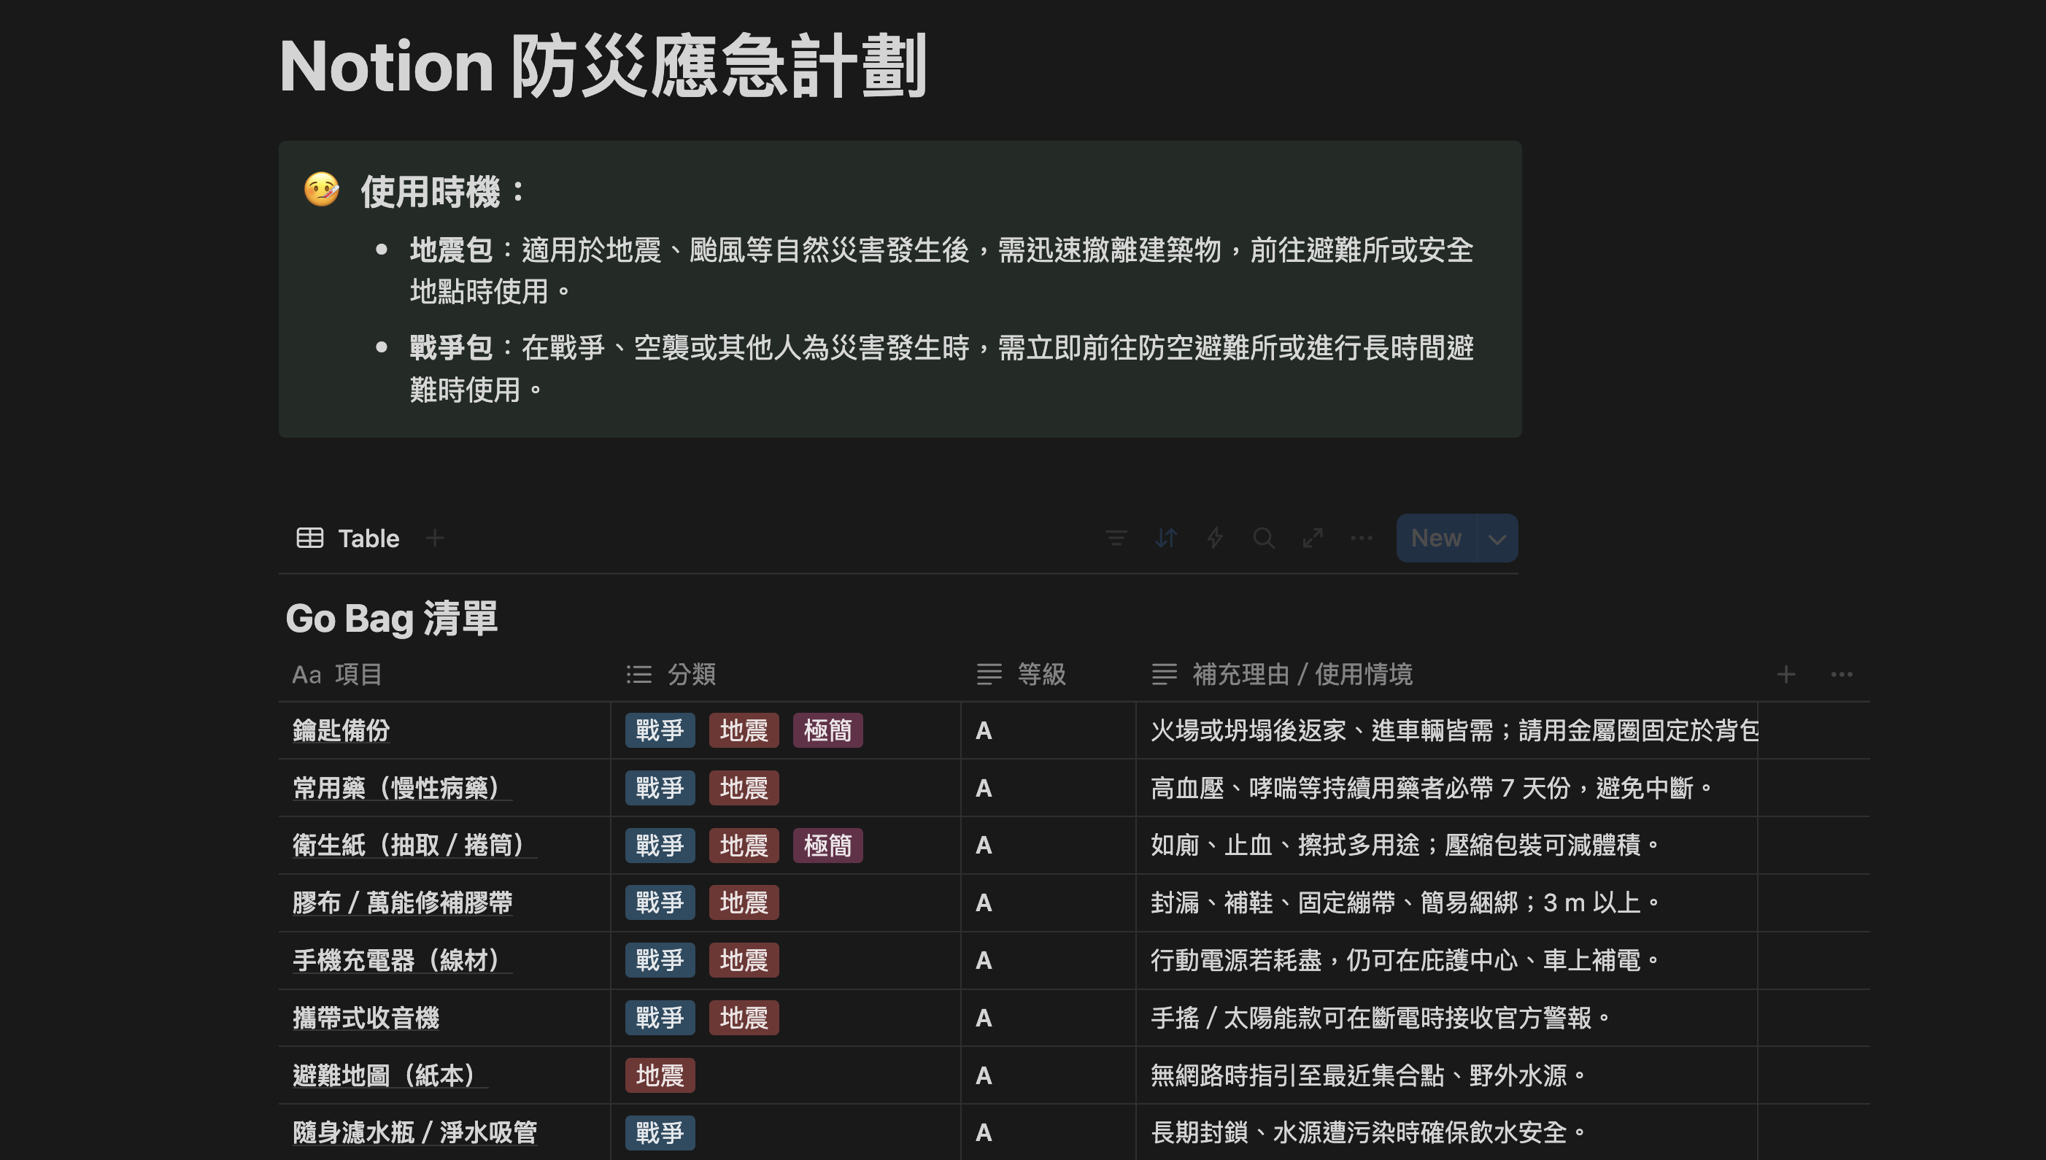
Task: Click the 極簡 tag in 衛生紙 row
Action: (x=827, y=846)
